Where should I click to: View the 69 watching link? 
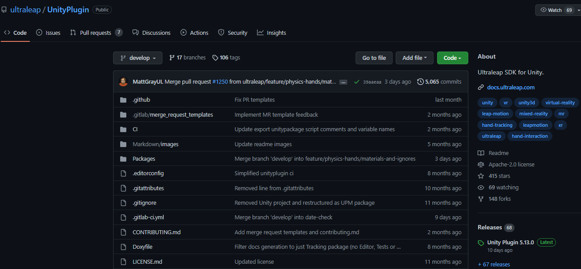click(x=498, y=188)
